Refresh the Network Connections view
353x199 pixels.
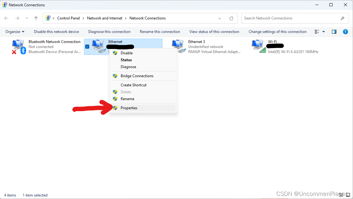tap(231, 19)
